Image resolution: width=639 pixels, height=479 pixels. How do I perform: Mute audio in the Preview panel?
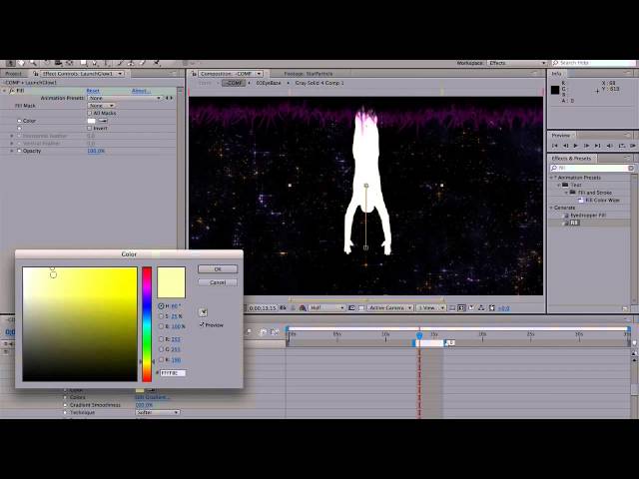[x=610, y=146]
